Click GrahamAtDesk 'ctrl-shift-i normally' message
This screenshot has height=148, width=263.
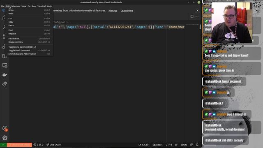[x=226, y=140]
